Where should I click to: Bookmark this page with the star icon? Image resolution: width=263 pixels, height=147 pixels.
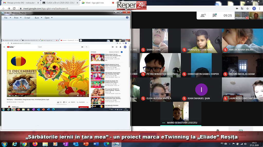pos(248,8)
